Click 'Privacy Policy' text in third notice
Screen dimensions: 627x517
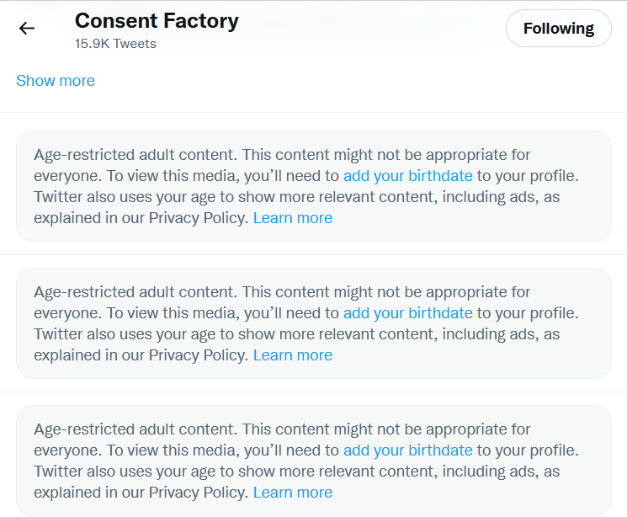[199, 493]
